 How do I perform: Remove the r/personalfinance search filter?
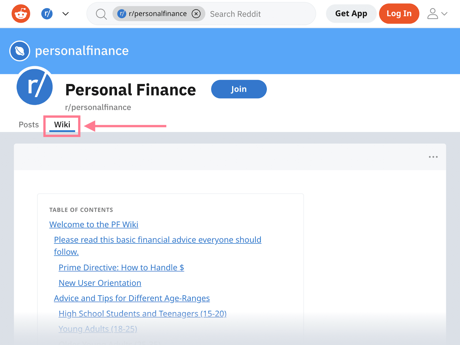[x=196, y=14]
